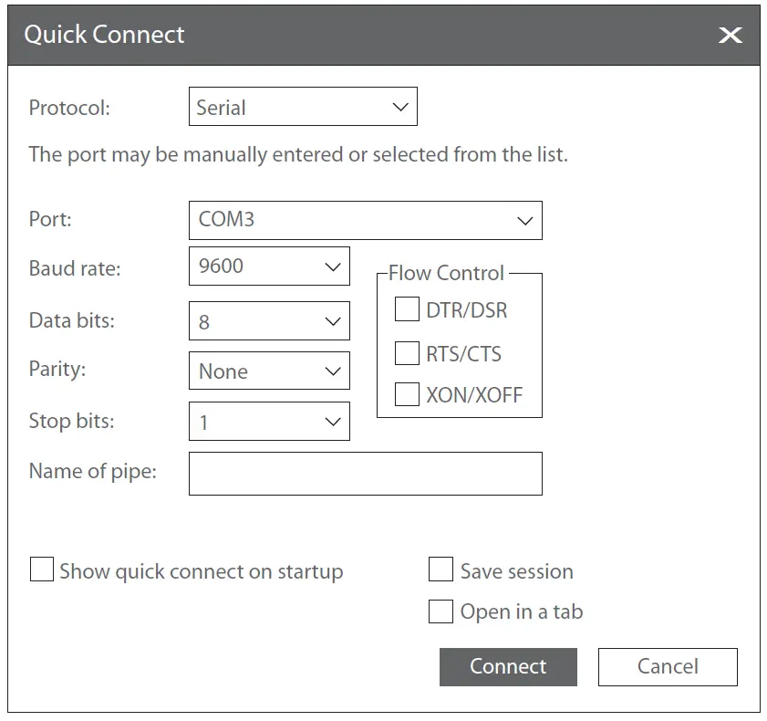Viewport: 767px width, 721px height.
Task: Click the Stop bits chevron icon
Action: click(331, 421)
